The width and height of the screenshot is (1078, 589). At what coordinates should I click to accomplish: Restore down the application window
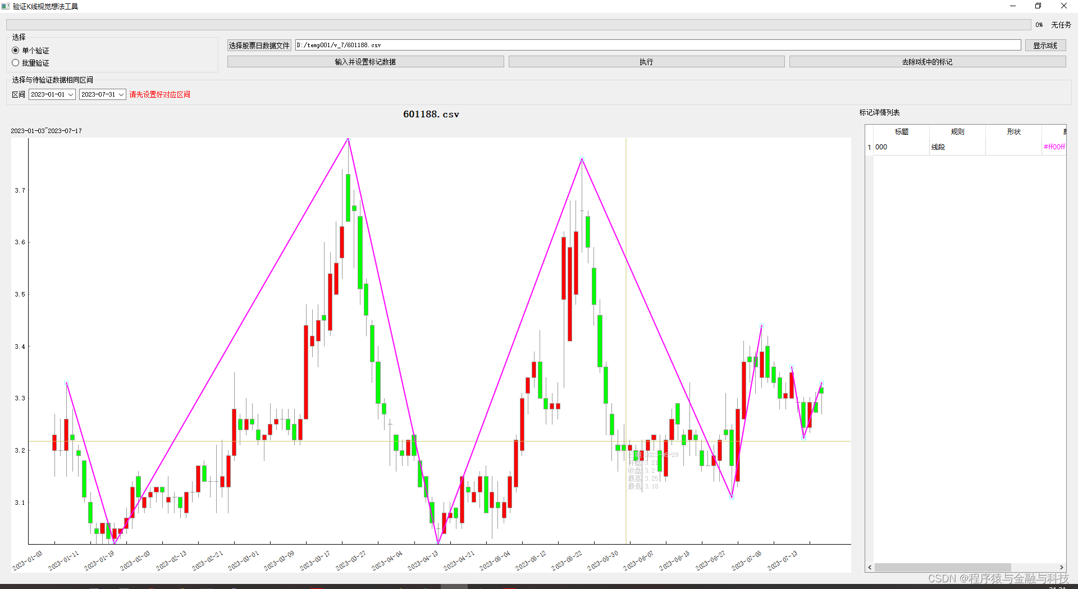(1038, 6)
